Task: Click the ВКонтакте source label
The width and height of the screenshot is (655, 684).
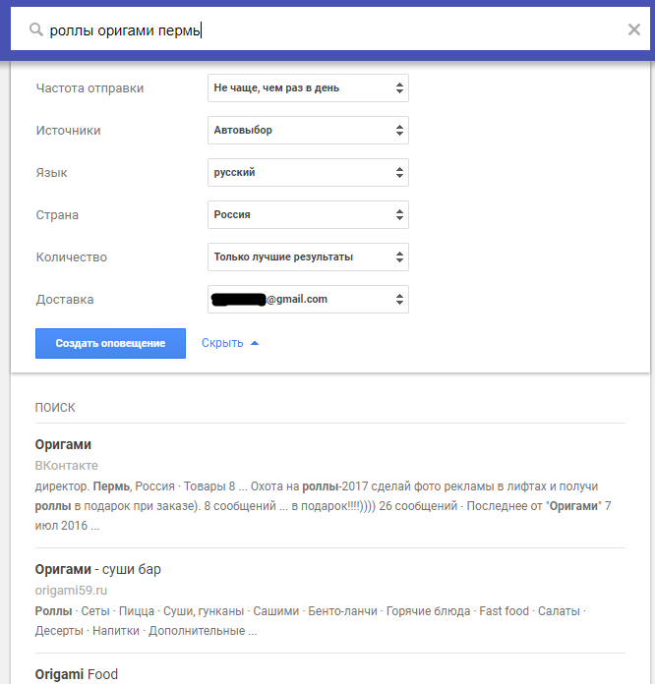Action: pos(66,466)
